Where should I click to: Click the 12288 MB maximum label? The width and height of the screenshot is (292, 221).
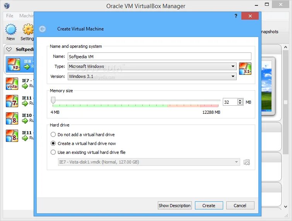tap(211, 112)
